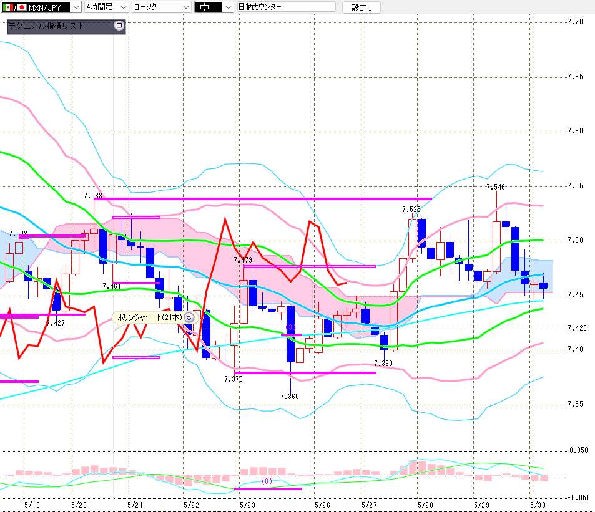This screenshot has height=512, width=595.
Task: Select the 5/20 date on time axis
Action: point(79,505)
